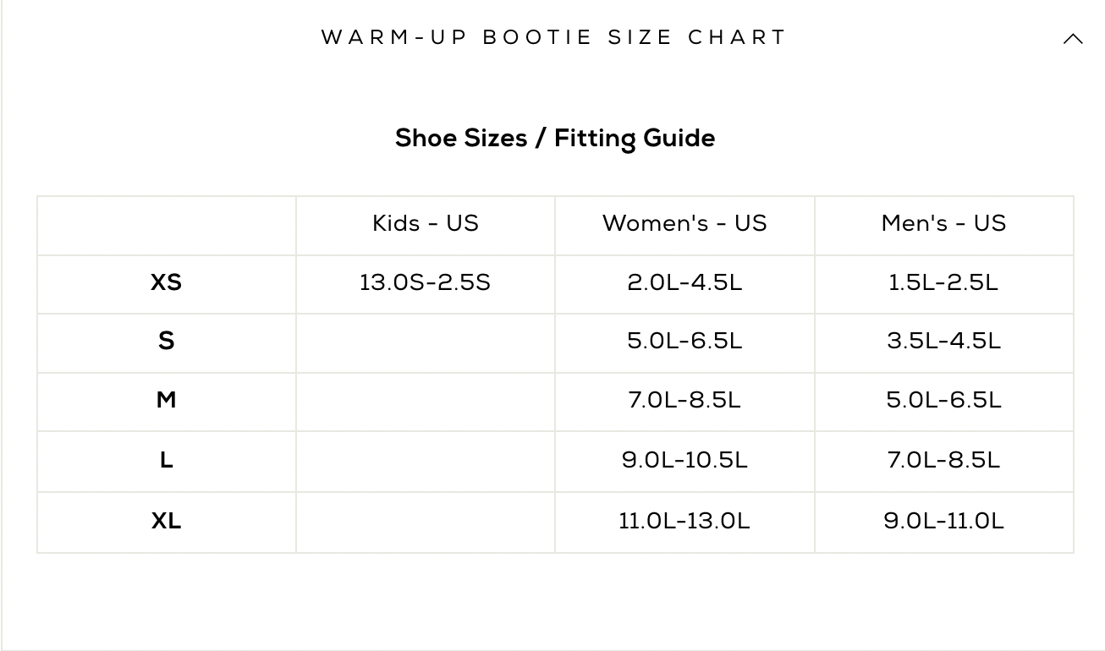Click the kids 13.0S-2.5S cell
This screenshot has width=1105, height=651.
[x=426, y=282]
